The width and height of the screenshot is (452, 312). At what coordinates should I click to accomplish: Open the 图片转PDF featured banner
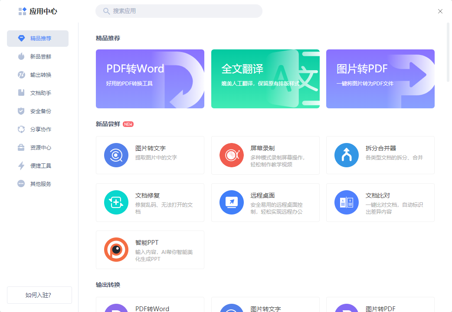[x=380, y=79]
